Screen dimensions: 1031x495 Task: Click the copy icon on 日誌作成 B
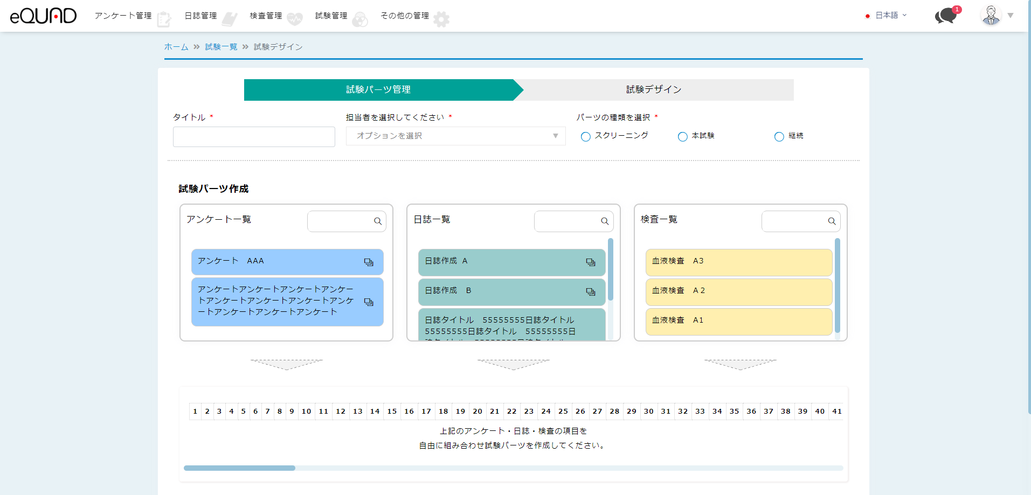[591, 292]
